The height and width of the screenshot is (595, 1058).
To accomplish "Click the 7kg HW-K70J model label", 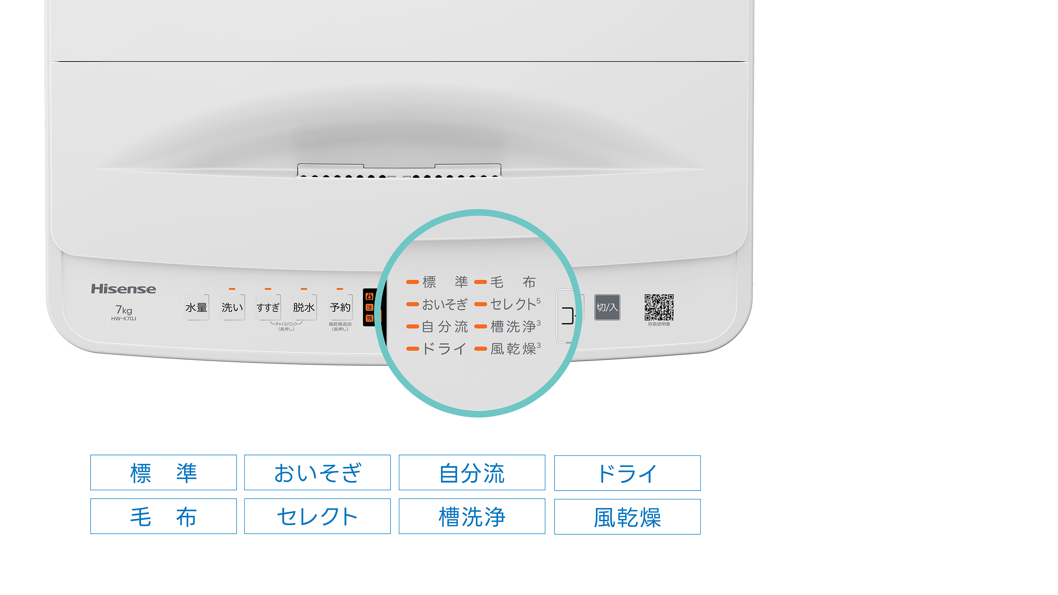I will [123, 313].
